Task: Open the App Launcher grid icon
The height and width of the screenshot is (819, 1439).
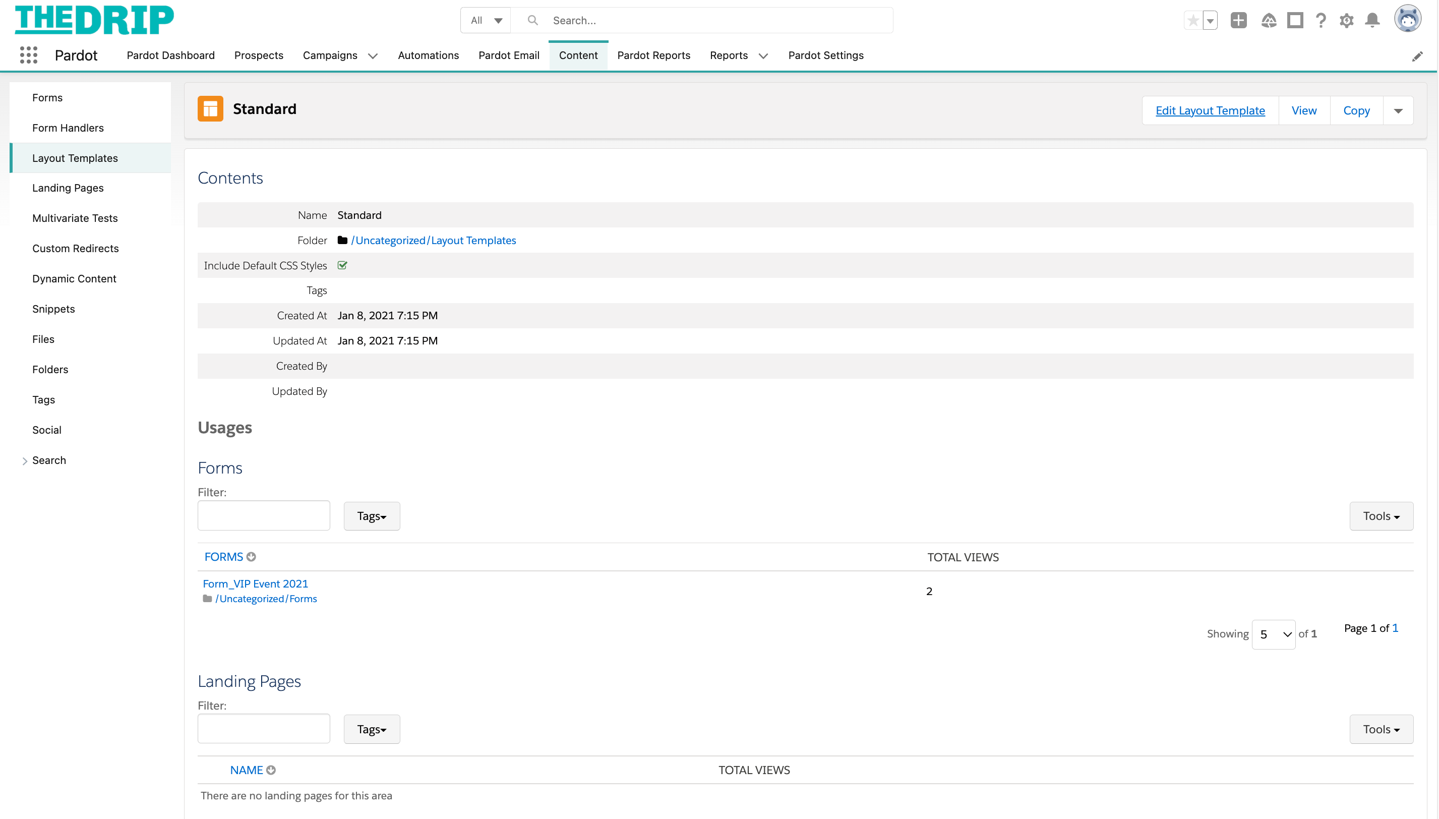Action: tap(29, 54)
